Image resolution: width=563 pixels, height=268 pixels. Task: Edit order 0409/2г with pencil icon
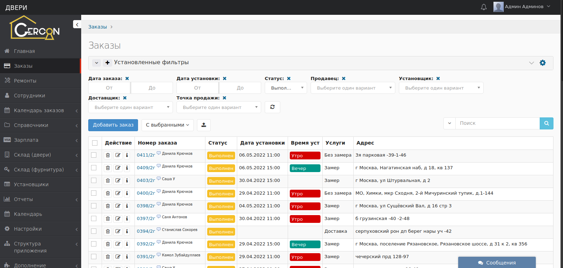(x=118, y=168)
